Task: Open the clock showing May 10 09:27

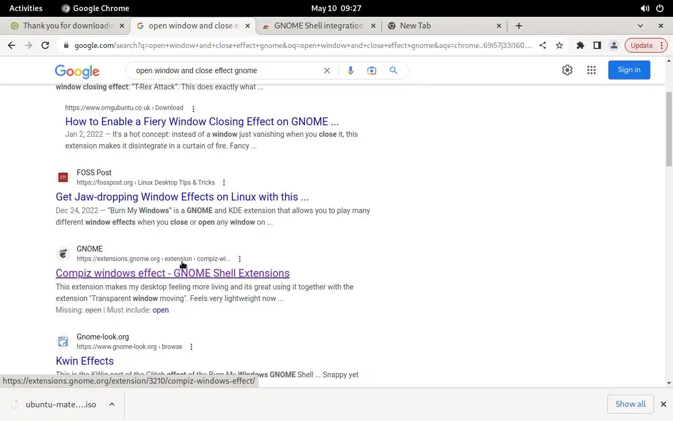Action: click(x=336, y=8)
